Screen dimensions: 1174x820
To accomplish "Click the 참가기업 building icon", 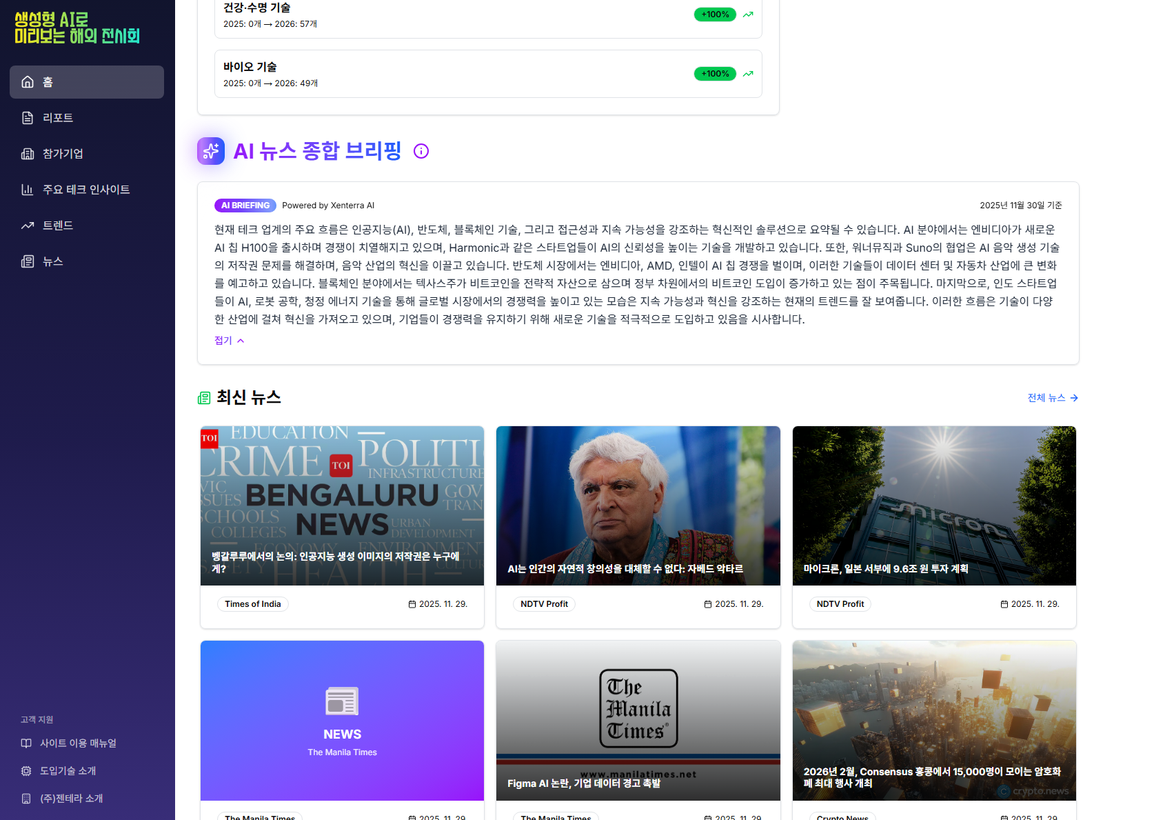I will tap(28, 154).
